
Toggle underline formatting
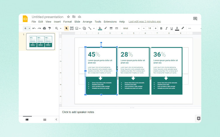172,28
